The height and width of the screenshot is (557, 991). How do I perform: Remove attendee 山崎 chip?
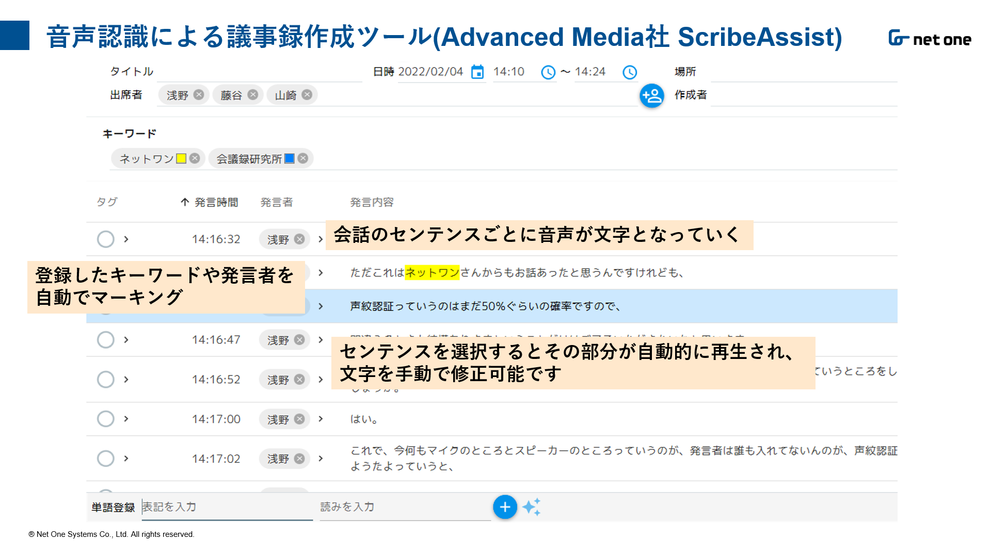click(307, 95)
